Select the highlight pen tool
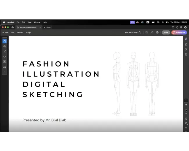Image resolution: width=189 pixels, height=151 pixels. click(x=5, y=51)
